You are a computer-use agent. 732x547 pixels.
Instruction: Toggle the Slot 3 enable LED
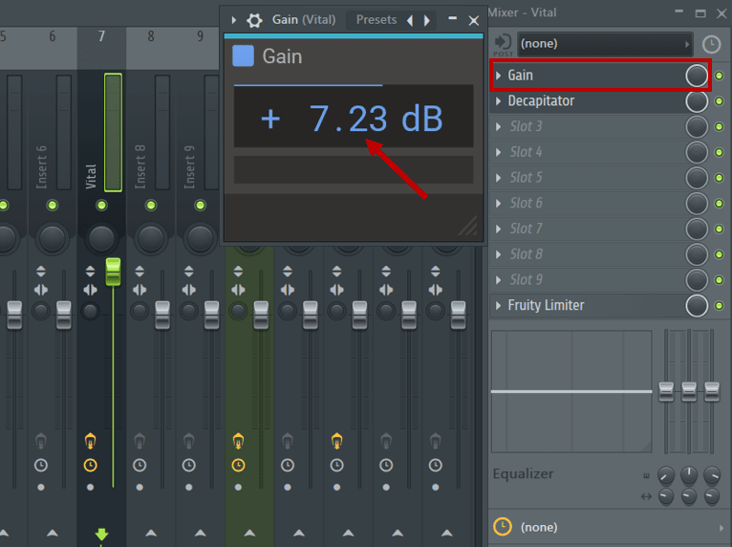[719, 126]
